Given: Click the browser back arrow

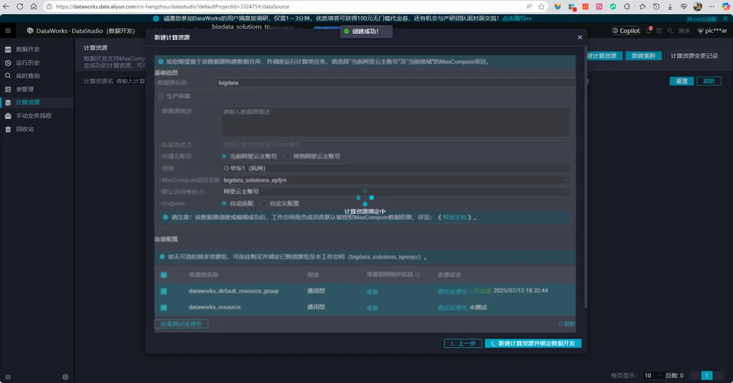Looking at the screenshot, I should (6, 7).
